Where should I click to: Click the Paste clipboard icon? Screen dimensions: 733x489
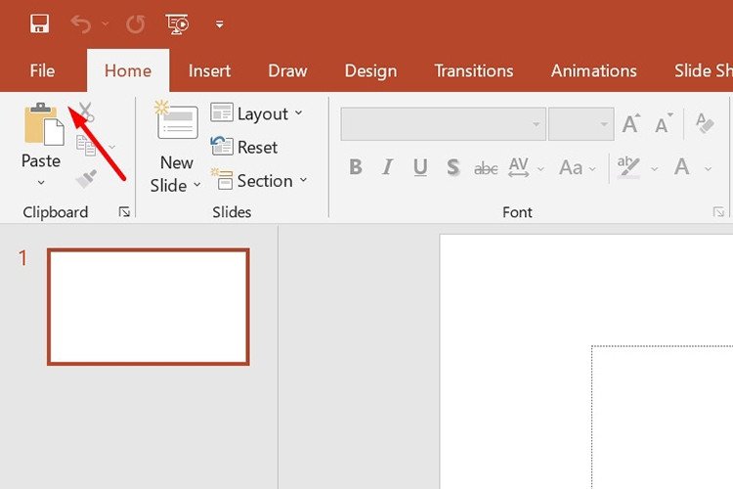pos(44,124)
